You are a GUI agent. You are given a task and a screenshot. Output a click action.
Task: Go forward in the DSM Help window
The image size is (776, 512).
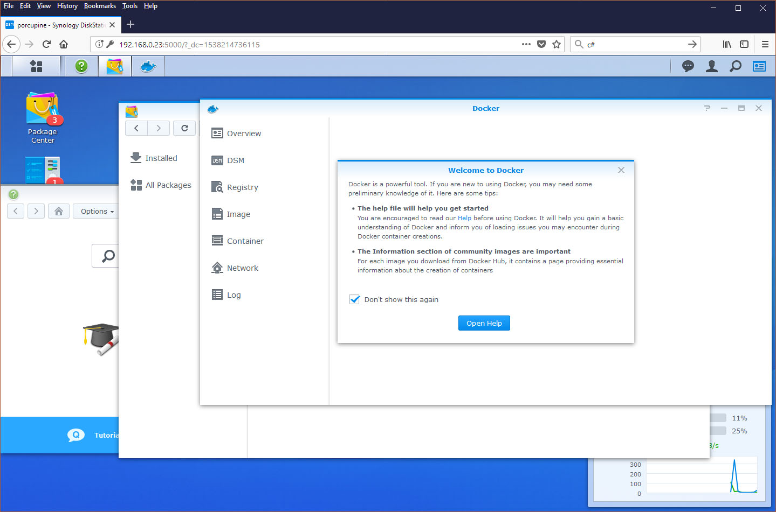click(36, 212)
